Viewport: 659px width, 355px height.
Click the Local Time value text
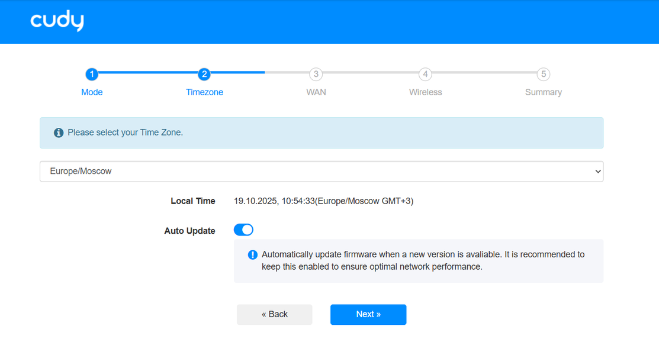[x=323, y=201]
